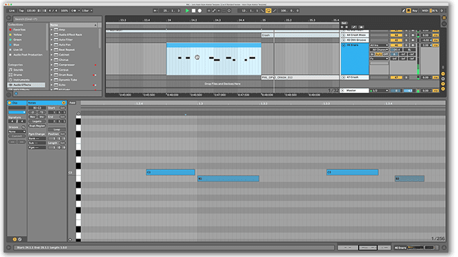Click the Follow button in the transport

[155, 10]
